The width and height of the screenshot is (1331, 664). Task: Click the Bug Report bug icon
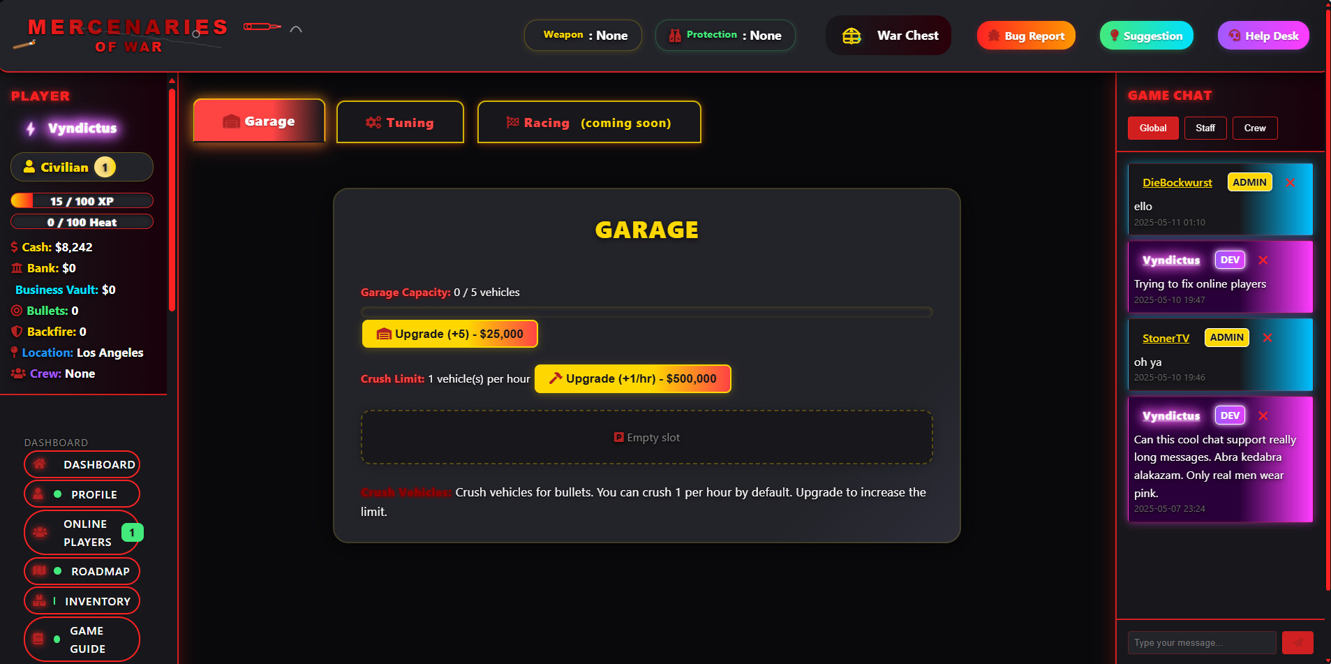[992, 35]
